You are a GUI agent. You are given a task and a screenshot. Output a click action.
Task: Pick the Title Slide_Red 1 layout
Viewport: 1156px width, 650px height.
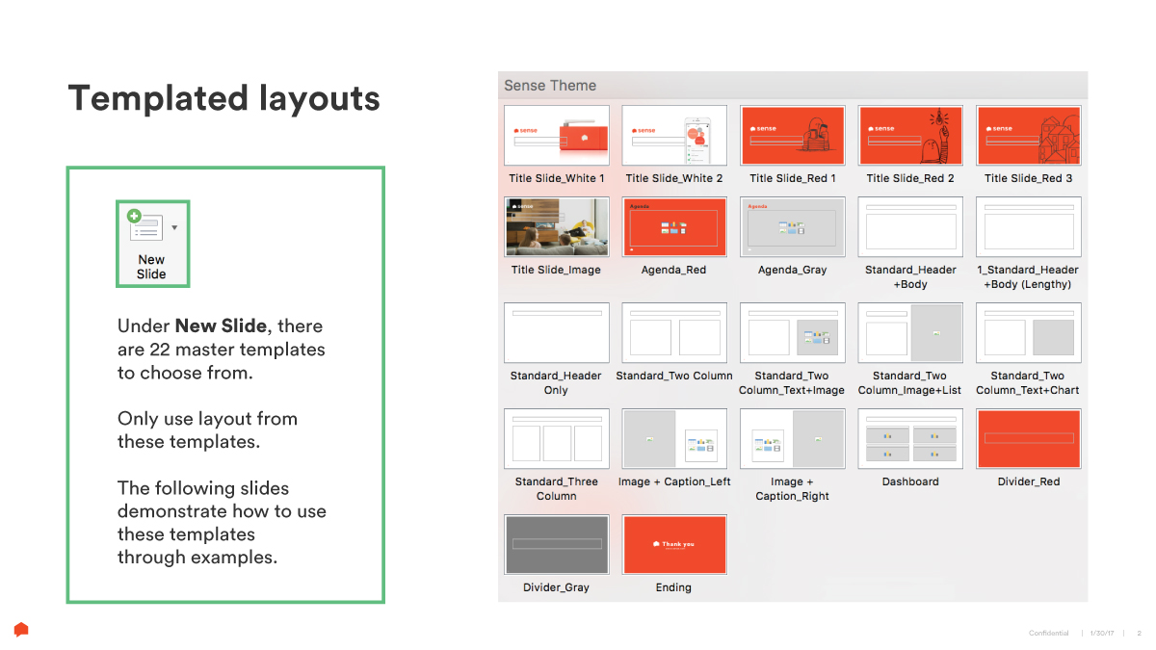(792, 136)
